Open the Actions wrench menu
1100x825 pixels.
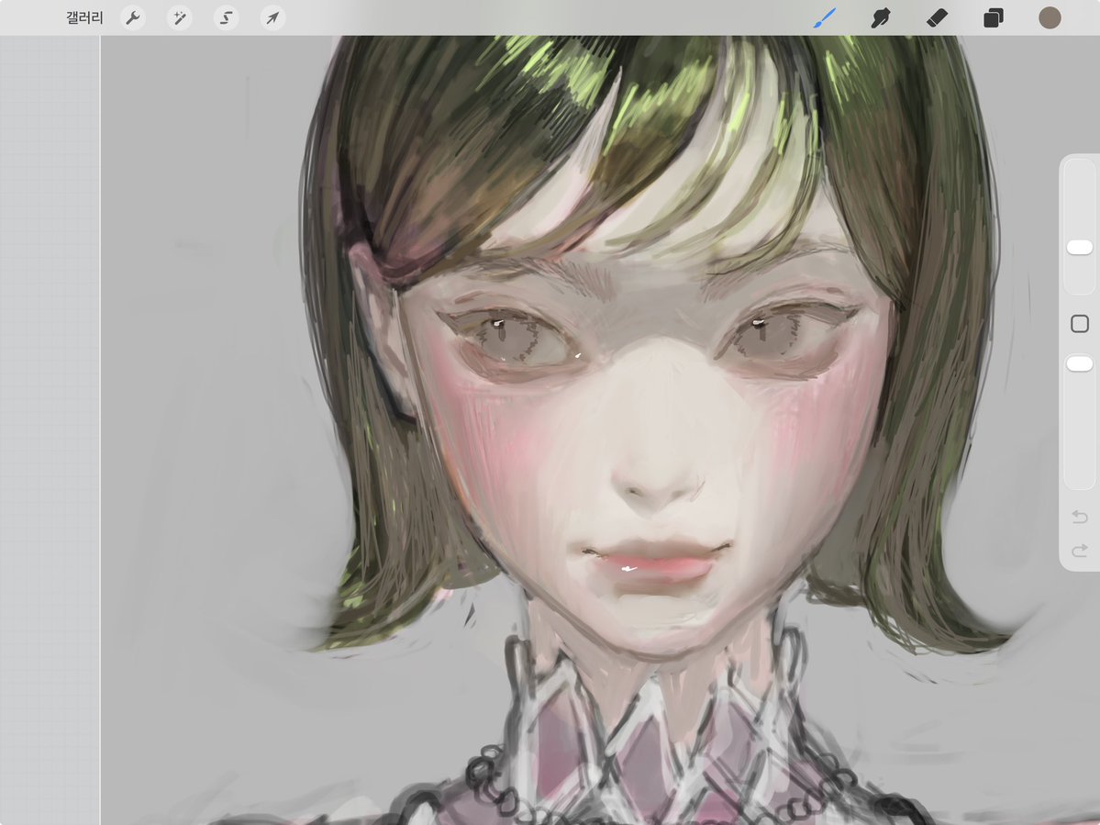[133, 17]
